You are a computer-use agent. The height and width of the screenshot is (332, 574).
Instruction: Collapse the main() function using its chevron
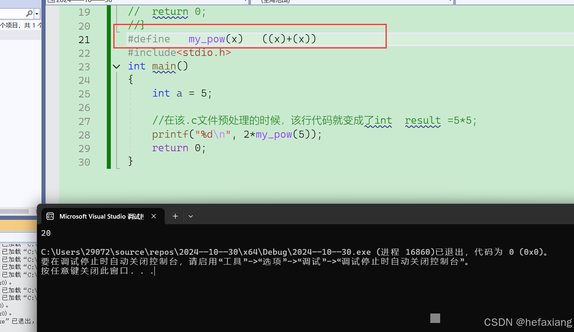point(116,66)
